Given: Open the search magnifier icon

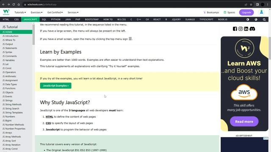Looking at the screenshot, I should coord(264,19).
